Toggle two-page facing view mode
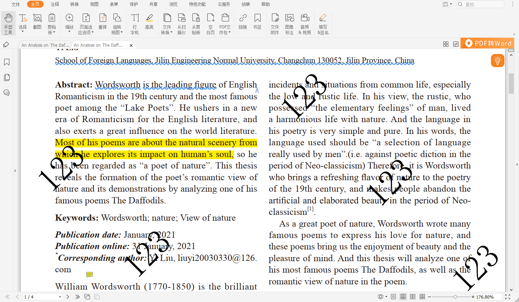Screen dimensions: 519x302 (x=412, y=297)
